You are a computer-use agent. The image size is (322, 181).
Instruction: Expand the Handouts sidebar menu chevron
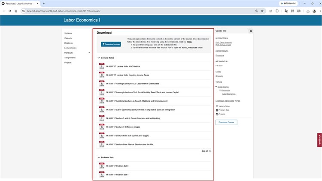[89, 52]
